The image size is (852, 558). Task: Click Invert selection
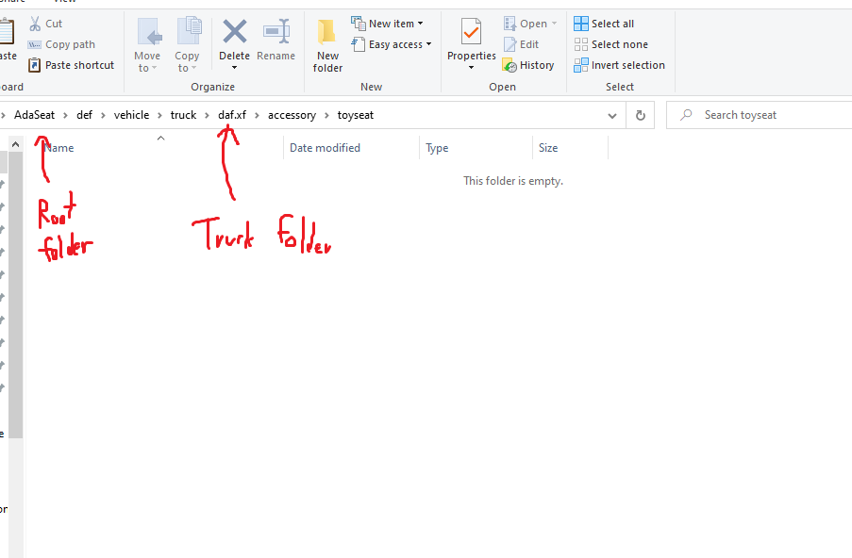click(620, 65)
